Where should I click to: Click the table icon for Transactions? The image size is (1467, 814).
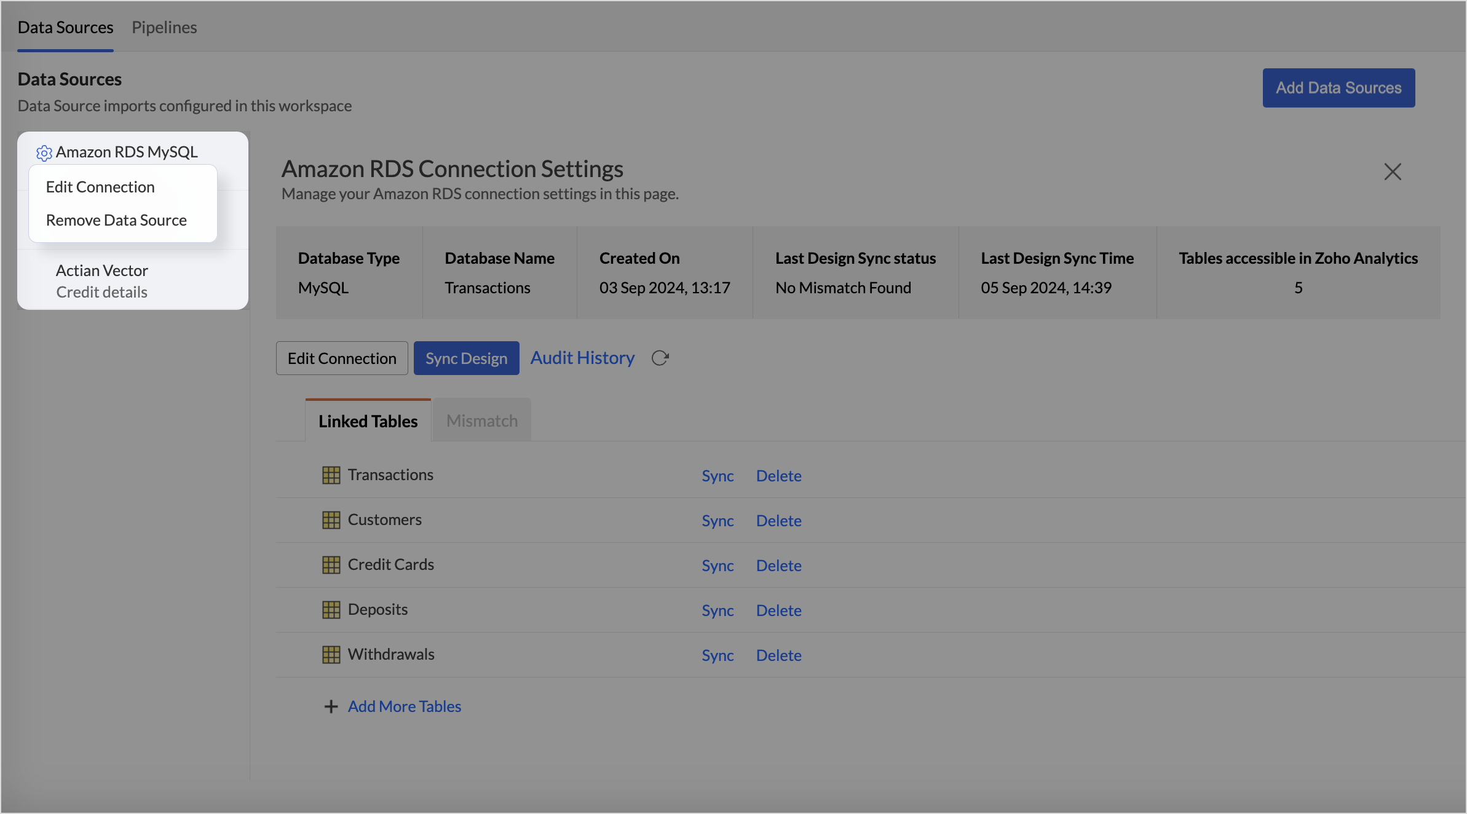pos(331,475)
